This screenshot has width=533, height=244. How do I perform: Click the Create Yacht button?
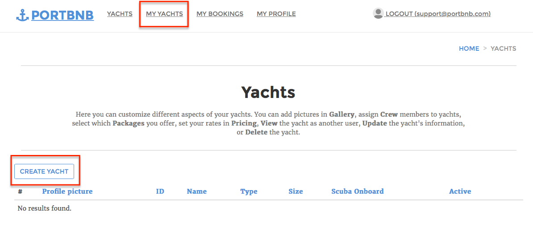point(44,171)
